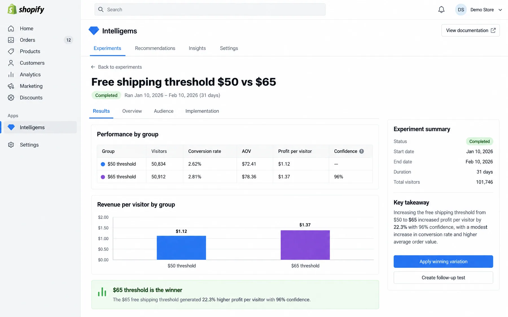Screen dimensions: 508x317
Task: Click the back arrow to experiments
Action: [93, 67]
